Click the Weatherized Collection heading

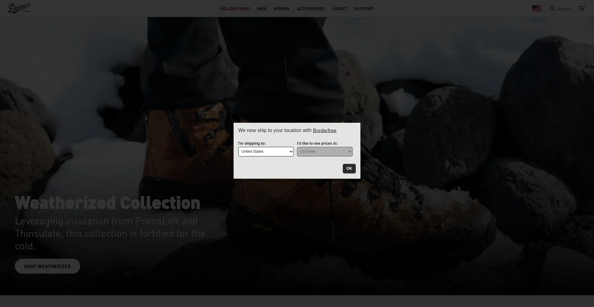(107, 203)
